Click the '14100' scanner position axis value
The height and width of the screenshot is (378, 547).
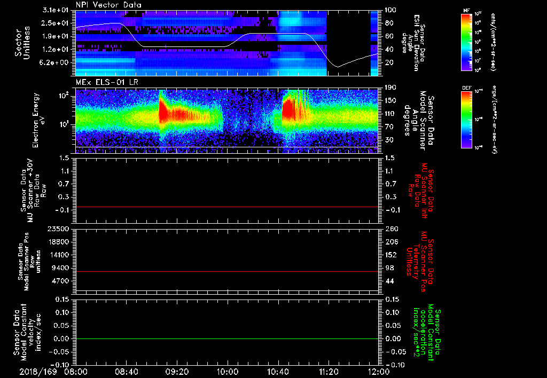(x=59, y=255)
